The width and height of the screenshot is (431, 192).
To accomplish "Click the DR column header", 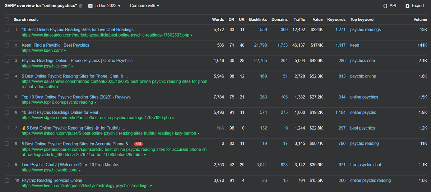I will 231,19.
